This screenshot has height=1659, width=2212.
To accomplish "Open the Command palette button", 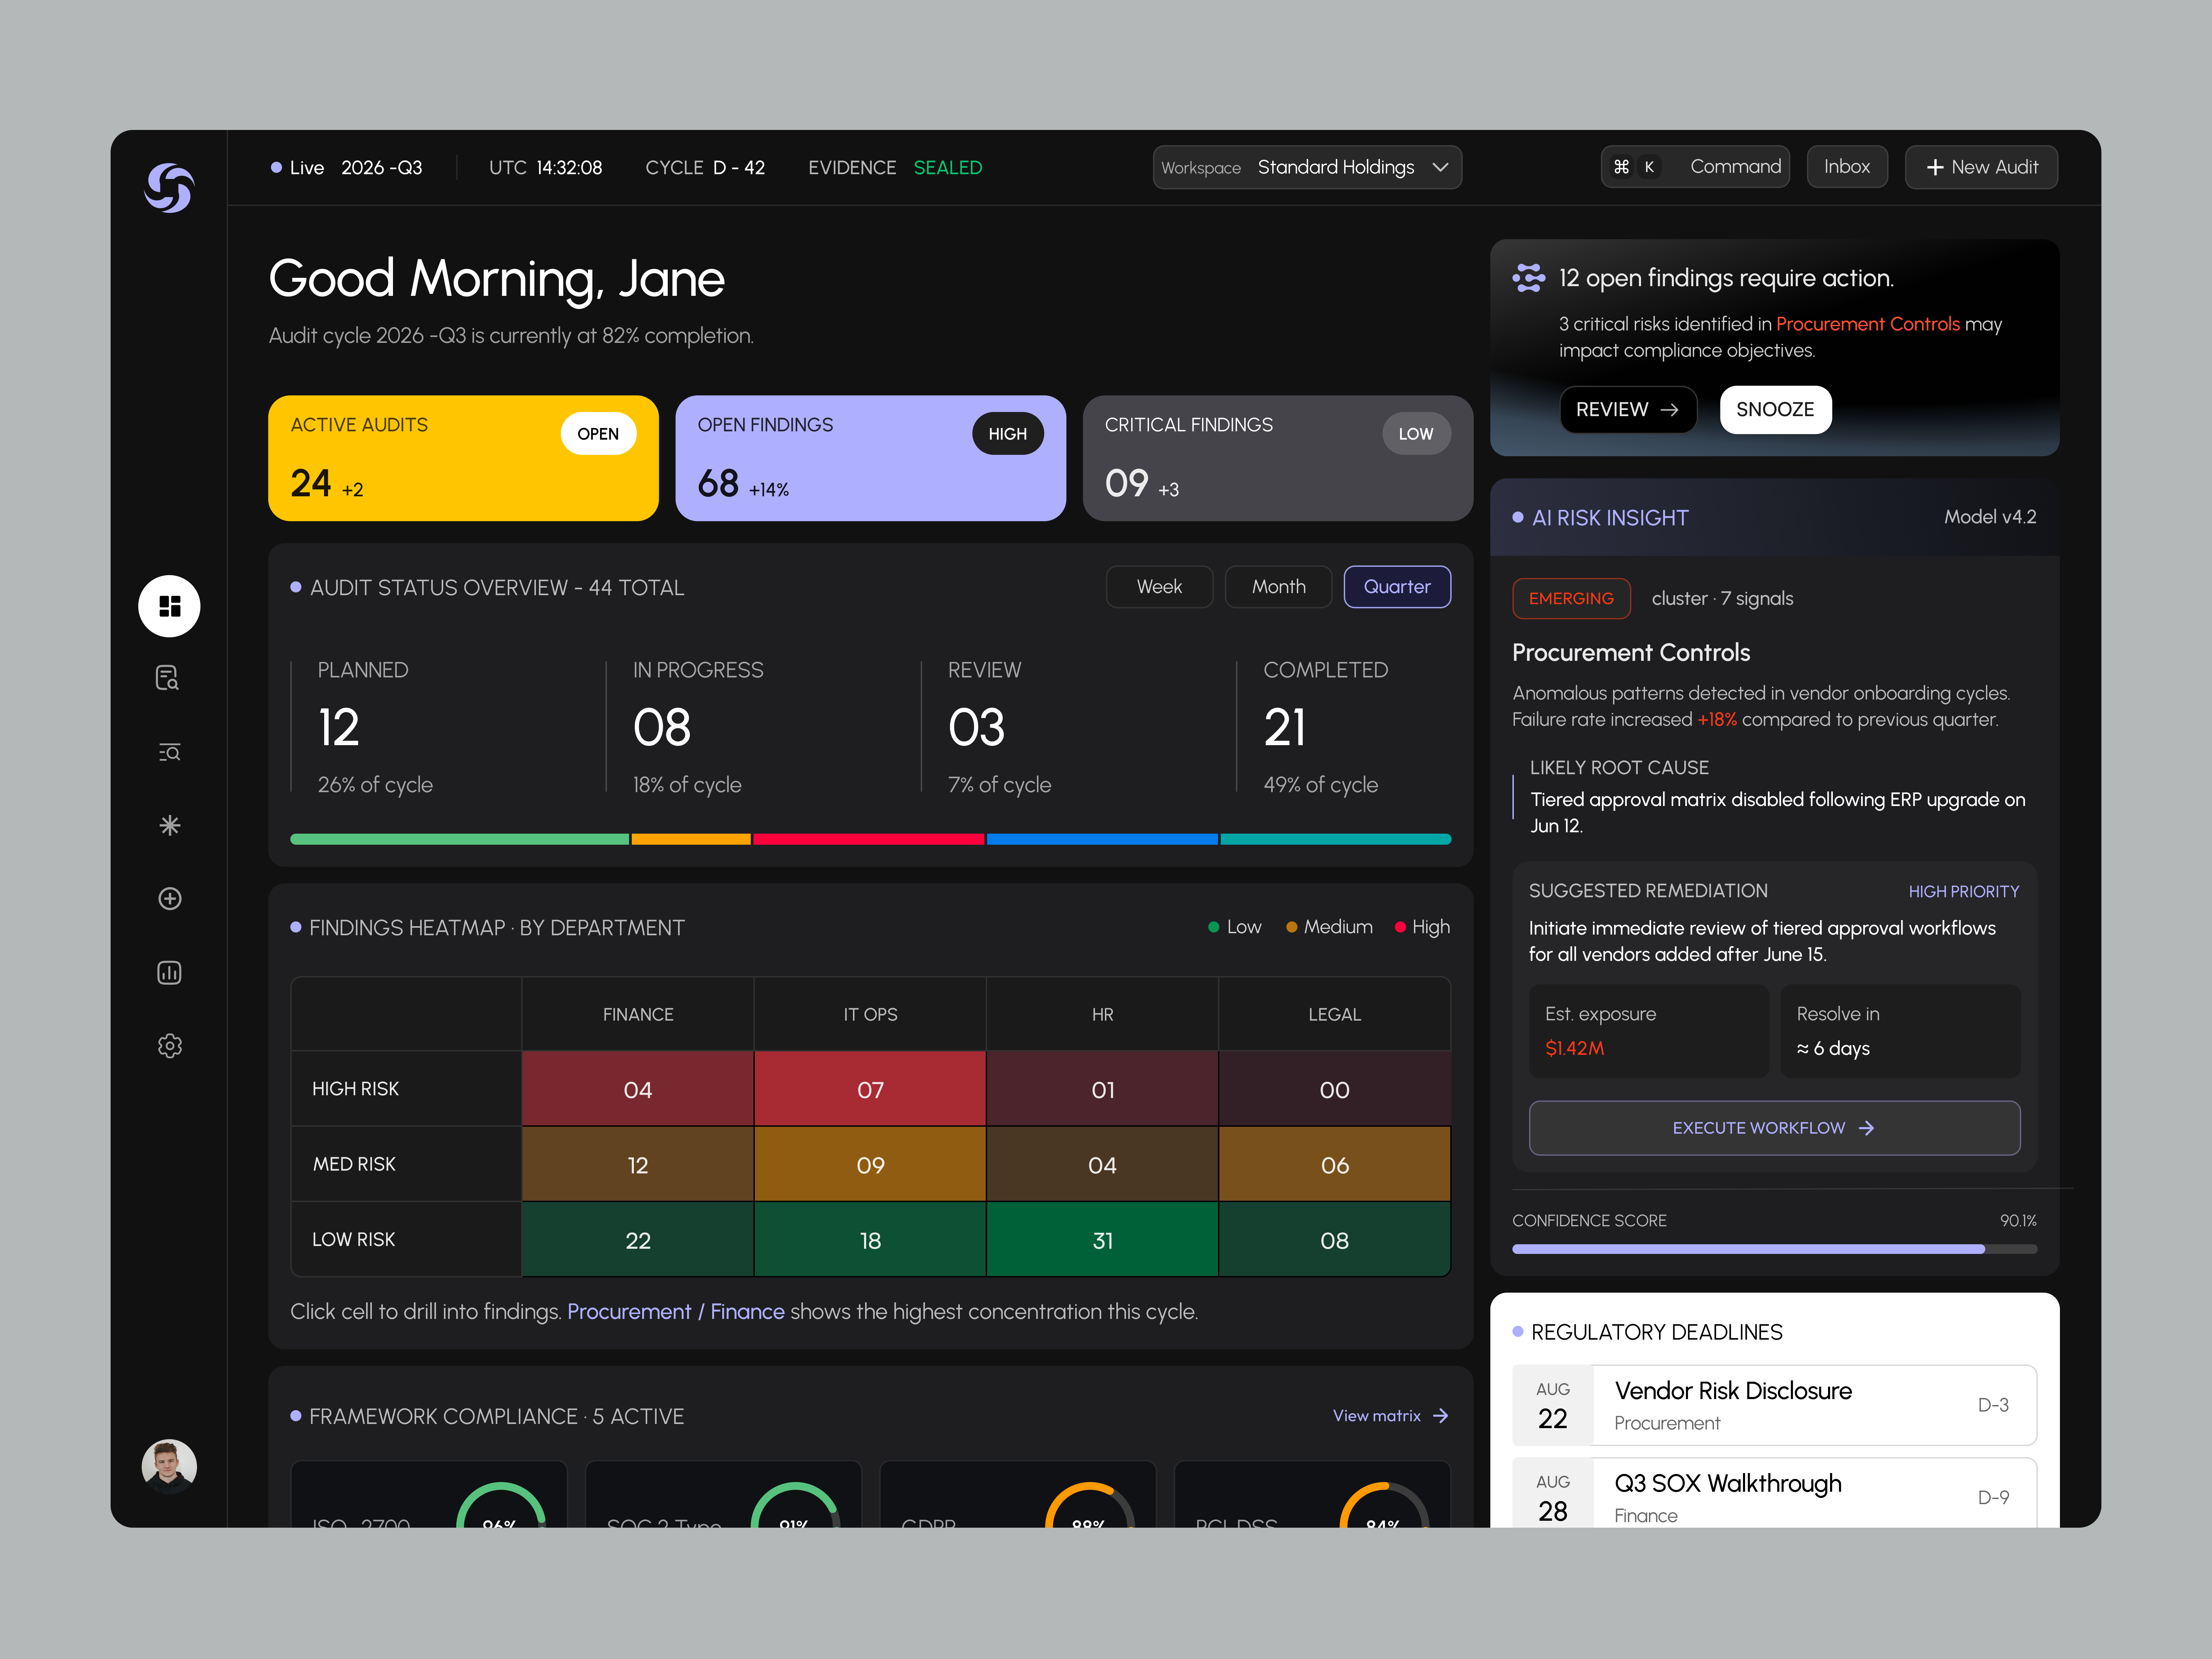I will point(1695,167).
